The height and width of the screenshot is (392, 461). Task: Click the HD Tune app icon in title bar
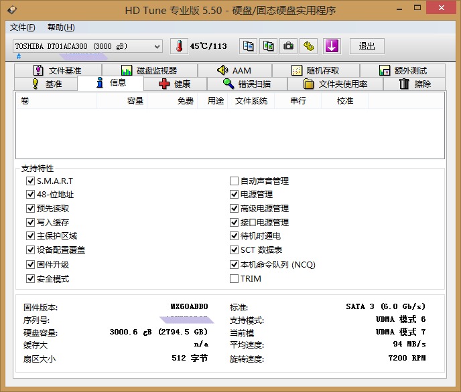12,10
